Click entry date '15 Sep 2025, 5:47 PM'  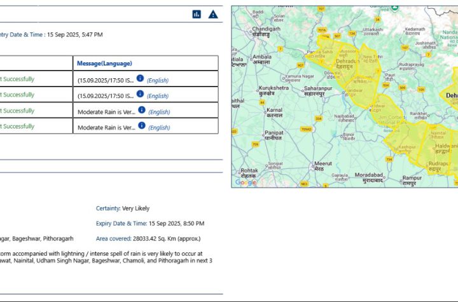pos(75,34)
